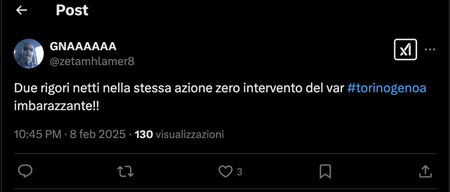The height and width of the screenshot is (192, 450).
Task: Click the GNAAAAAA display name
Action: point(83,47)
